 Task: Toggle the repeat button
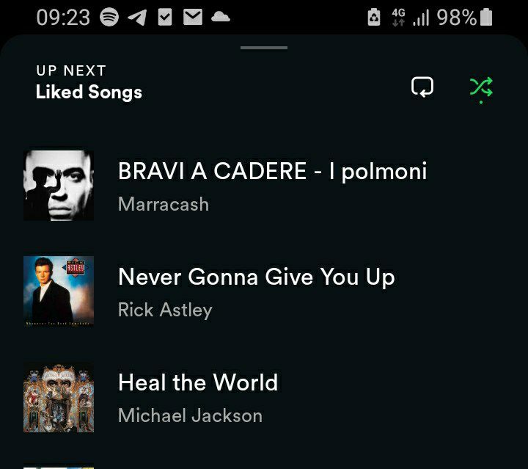pyautogui.click(x=422, y=87)
